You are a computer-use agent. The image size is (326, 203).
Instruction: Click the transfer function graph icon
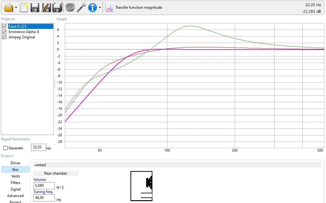point(109,8)
